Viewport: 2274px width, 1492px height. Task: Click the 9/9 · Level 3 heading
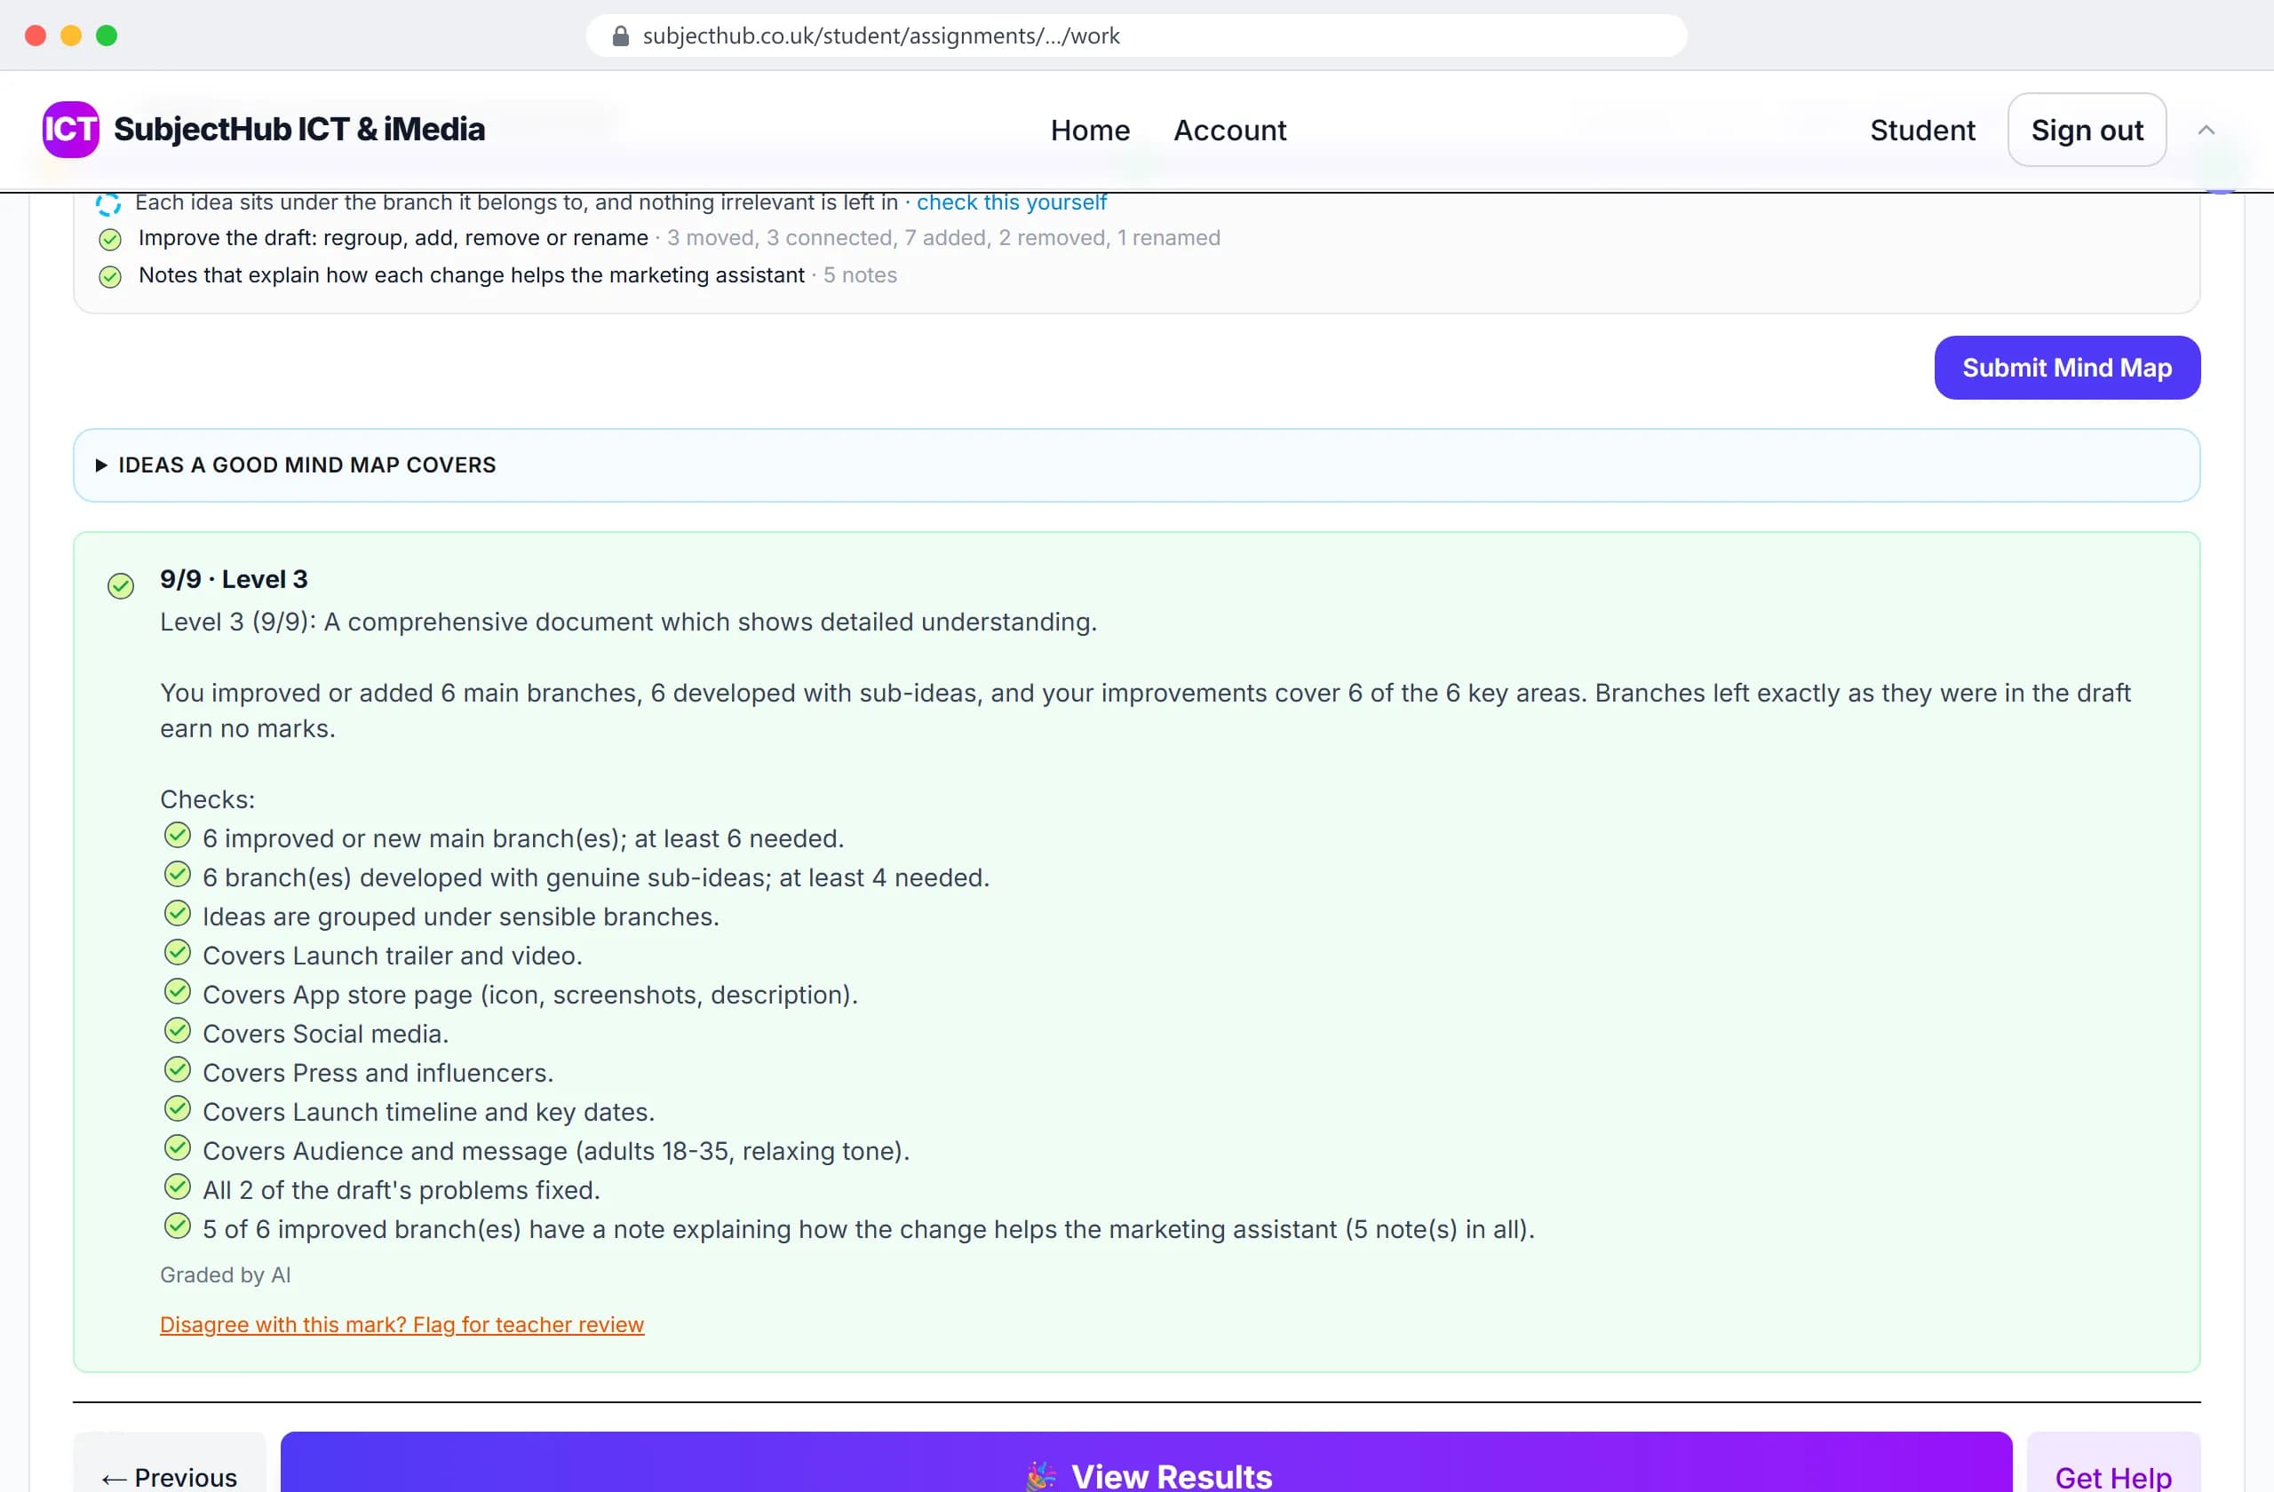tap(235, 580)
